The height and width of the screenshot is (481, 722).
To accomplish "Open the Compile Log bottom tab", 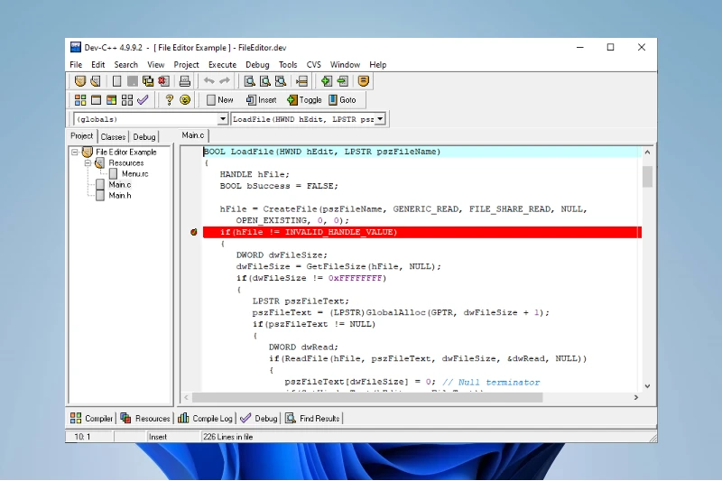I will (205, 419).
